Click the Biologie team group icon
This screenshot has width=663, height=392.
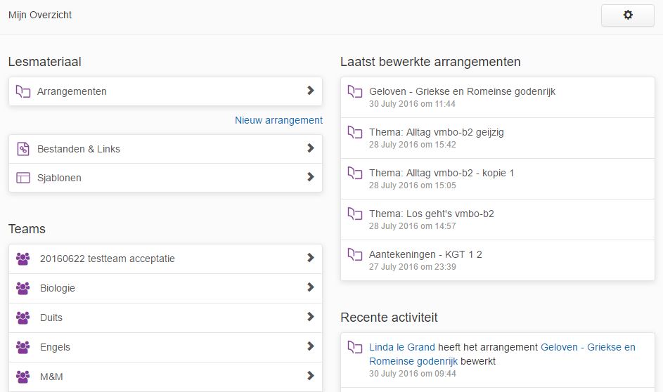[x=22, y=288]
